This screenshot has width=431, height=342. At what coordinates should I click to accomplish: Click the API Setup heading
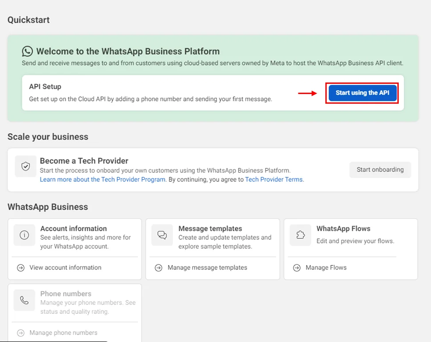(x=45, y=87)
